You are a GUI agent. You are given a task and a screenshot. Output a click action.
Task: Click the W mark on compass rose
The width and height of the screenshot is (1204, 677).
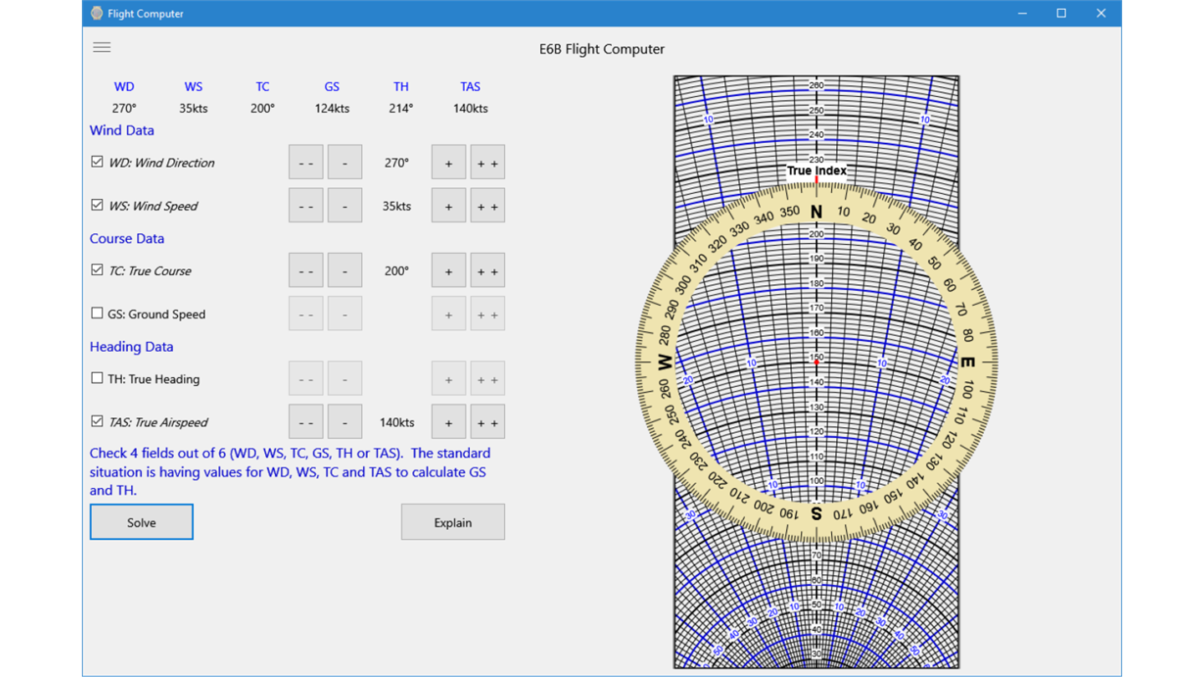[666, 363]
